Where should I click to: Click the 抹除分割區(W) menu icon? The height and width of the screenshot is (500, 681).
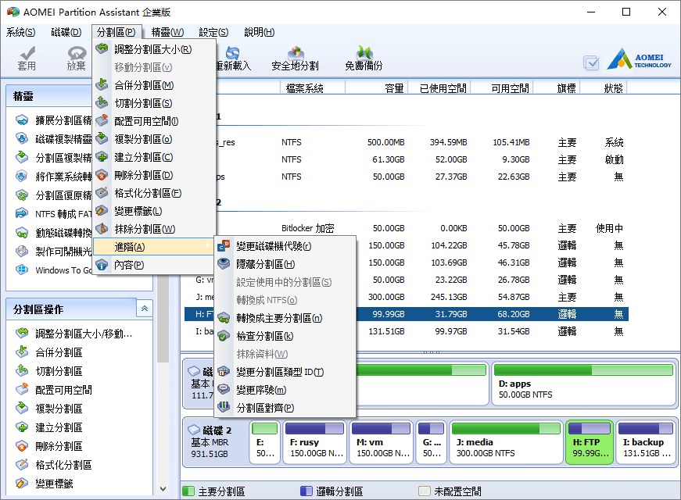tap(102, 229)
